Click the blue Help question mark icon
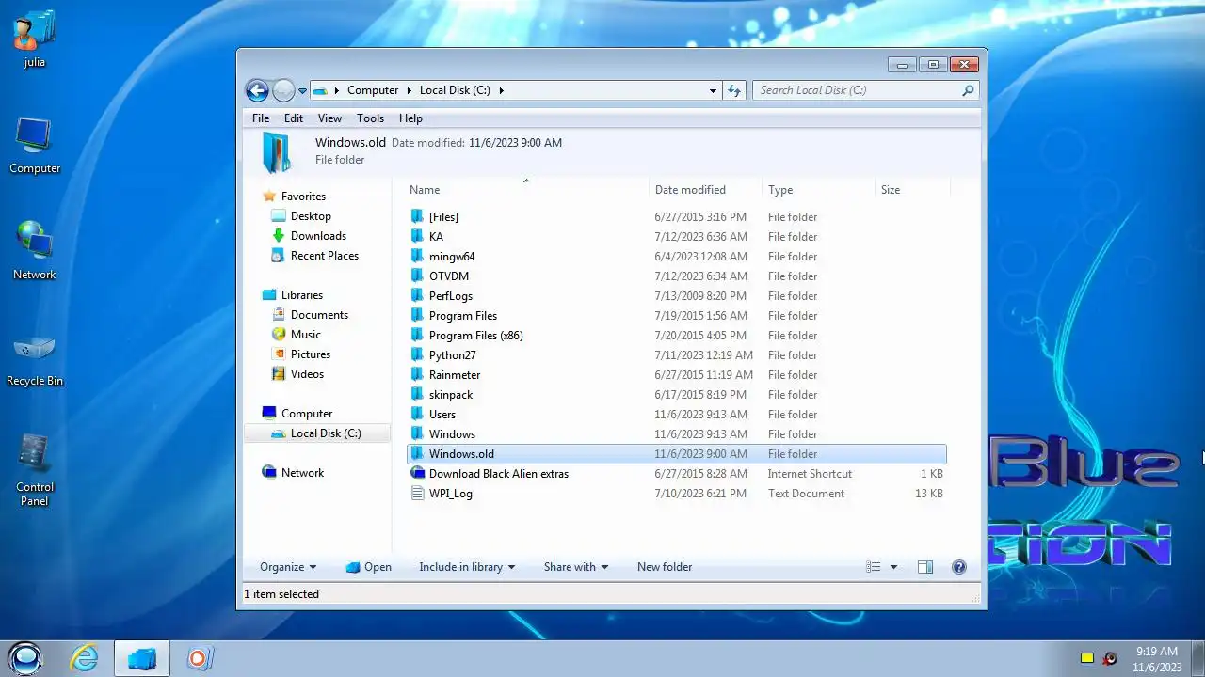Screen dimensions: 1205x677 point(959,567)
